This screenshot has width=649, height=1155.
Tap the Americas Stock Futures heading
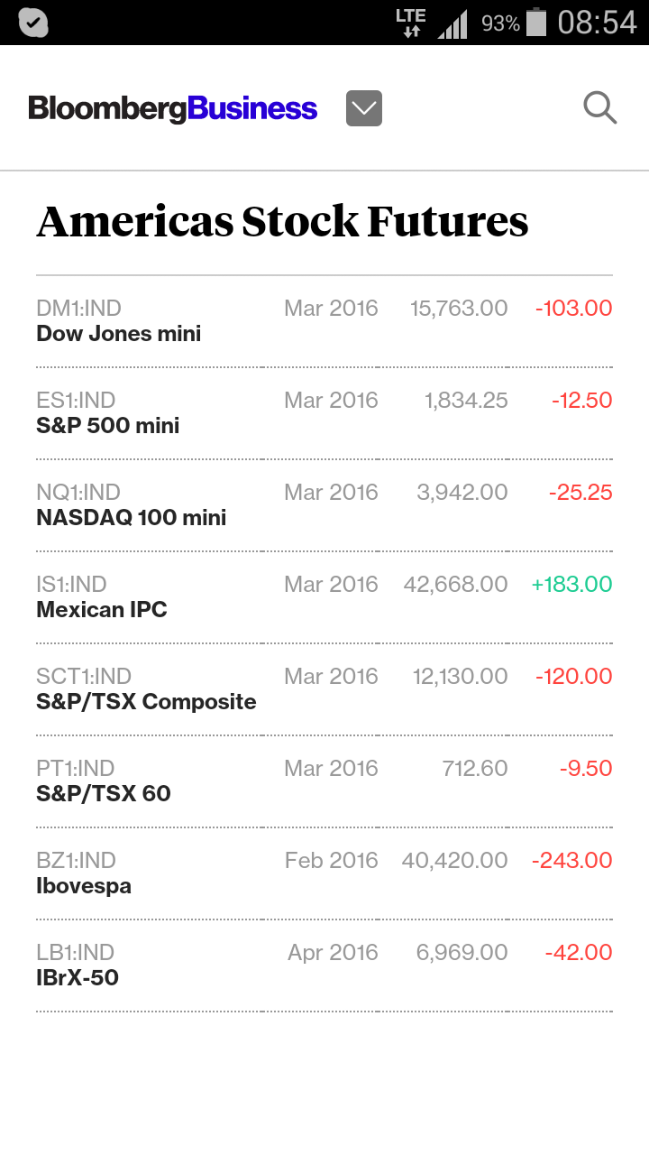point(282,222)
